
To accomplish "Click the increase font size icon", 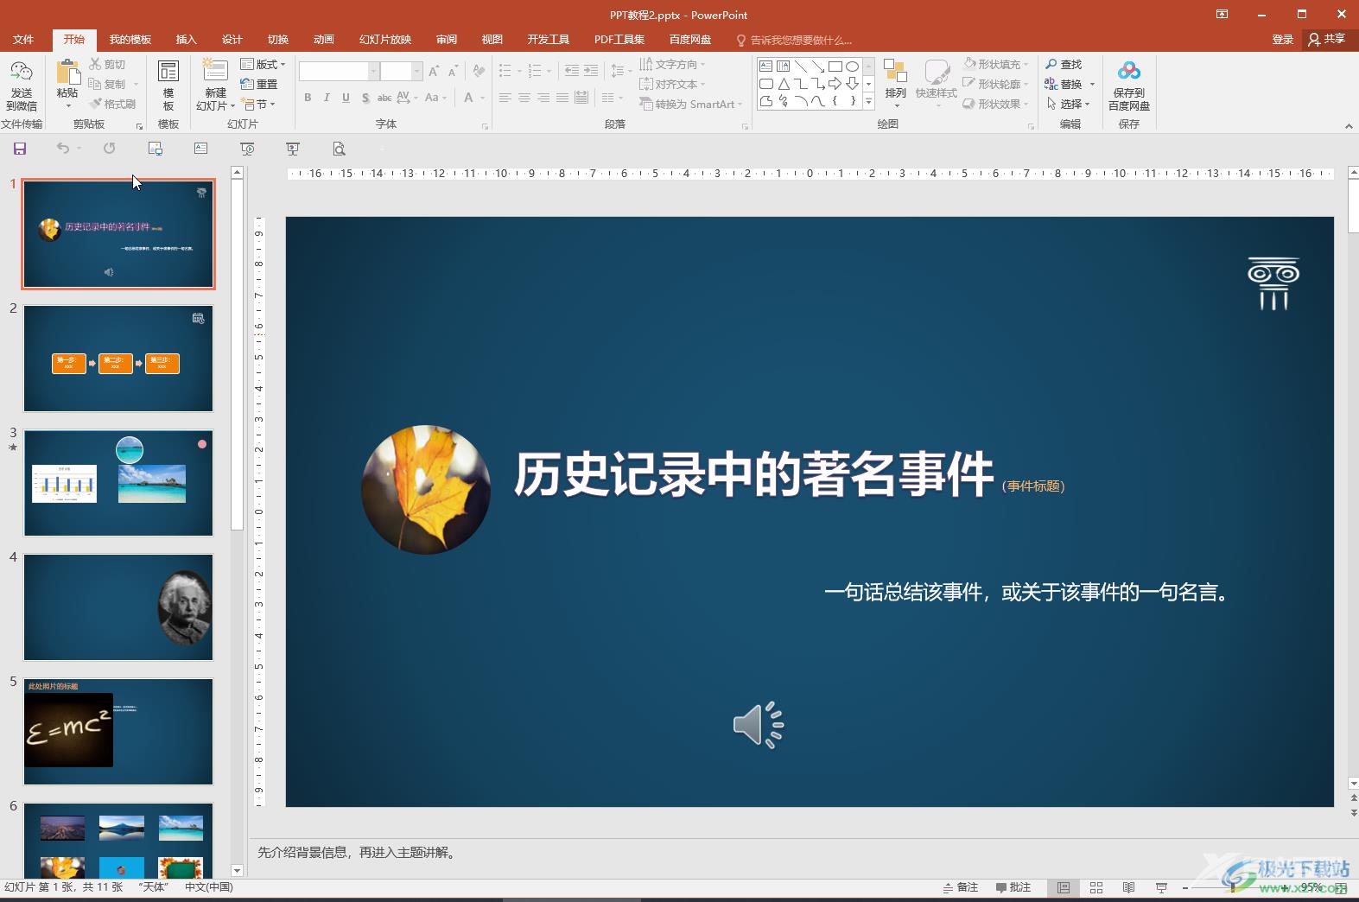I will tap(434, 72).
